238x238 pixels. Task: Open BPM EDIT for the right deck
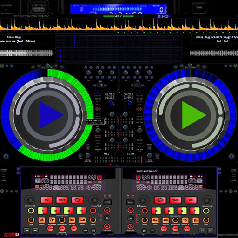coord(157,155)
